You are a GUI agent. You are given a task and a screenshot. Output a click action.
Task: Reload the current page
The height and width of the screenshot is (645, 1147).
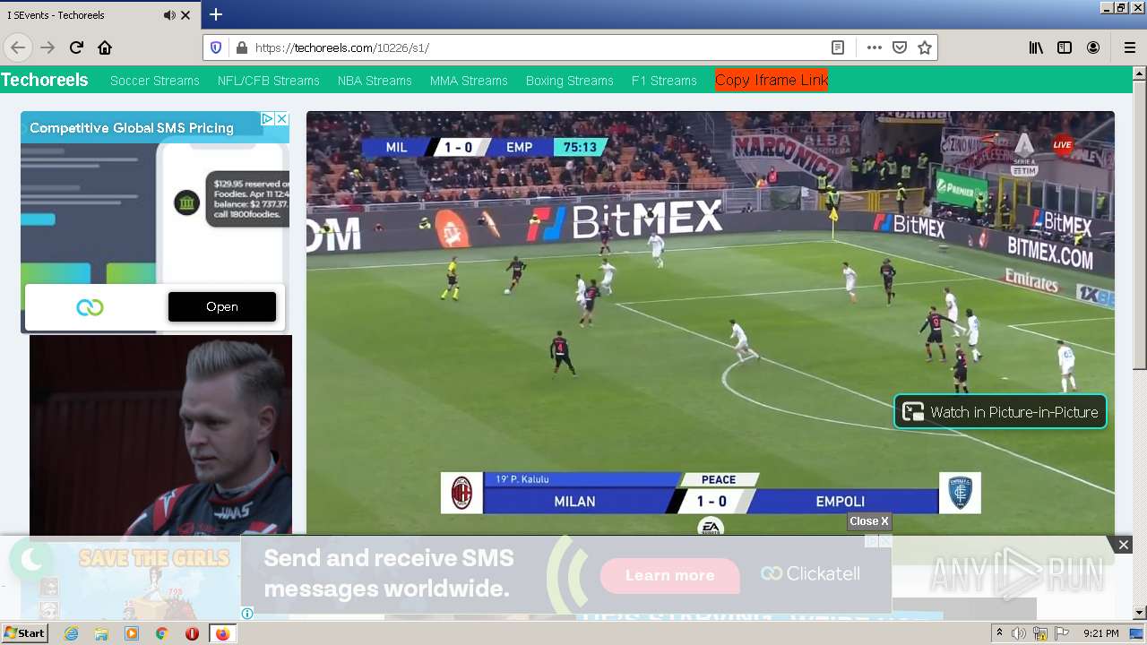coord(76,47)
